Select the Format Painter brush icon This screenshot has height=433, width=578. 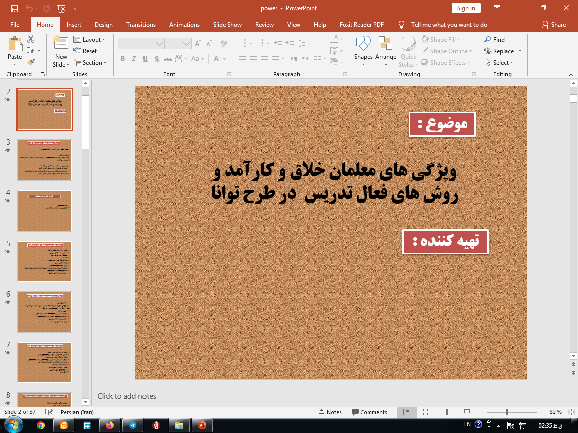pos(31,62)
